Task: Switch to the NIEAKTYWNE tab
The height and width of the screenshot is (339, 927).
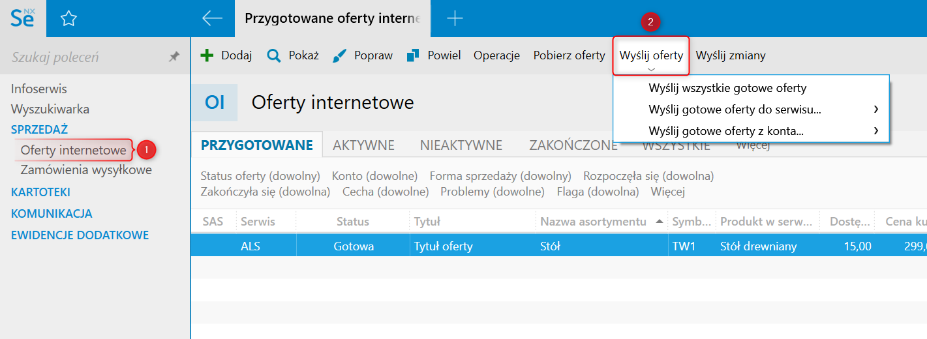Action: click(x=461, y=145)
